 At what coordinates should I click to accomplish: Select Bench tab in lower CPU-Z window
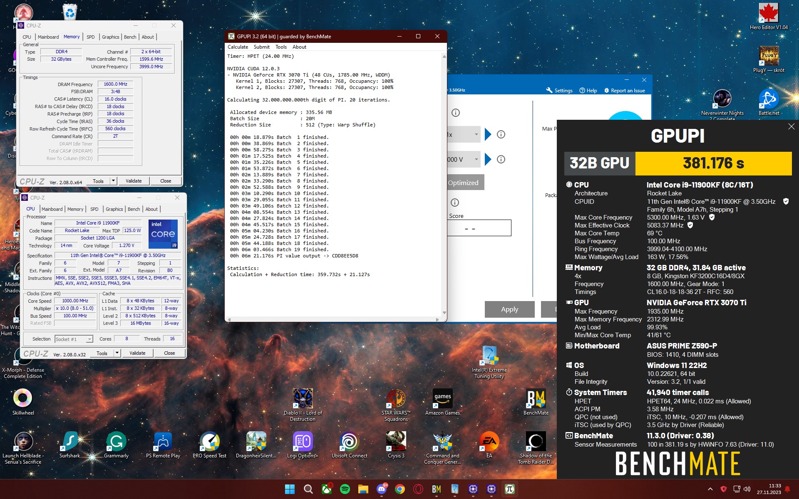click(134, 209)
